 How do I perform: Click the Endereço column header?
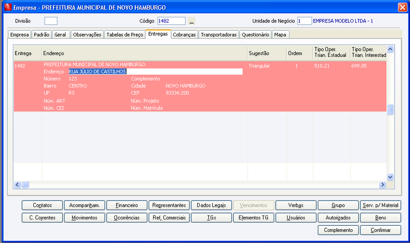click(145, 53)
